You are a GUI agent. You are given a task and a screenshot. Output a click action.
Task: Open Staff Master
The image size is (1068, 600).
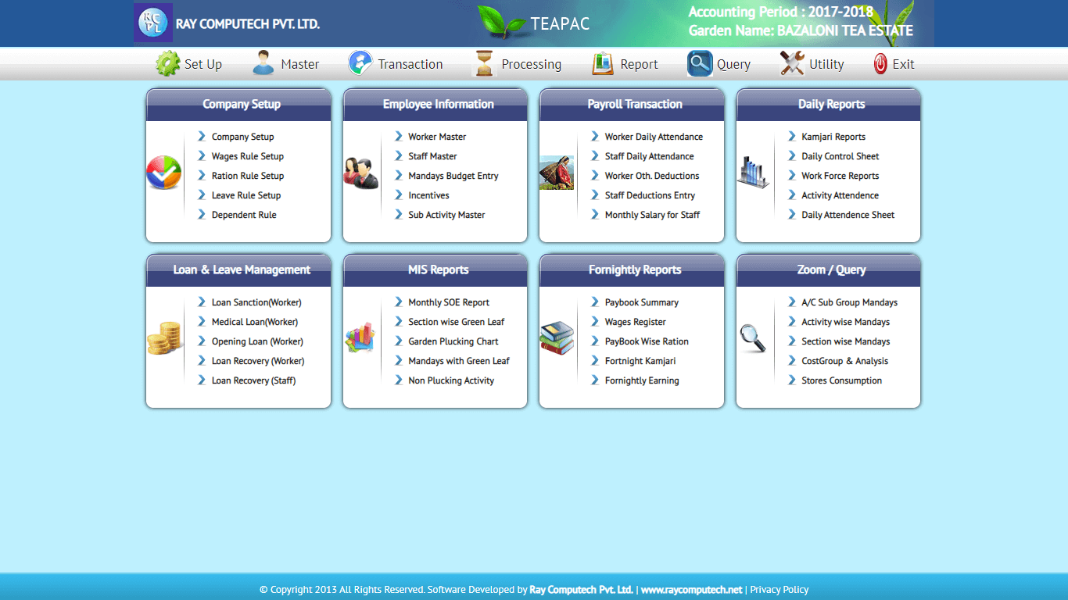click(x=432, y=156)
